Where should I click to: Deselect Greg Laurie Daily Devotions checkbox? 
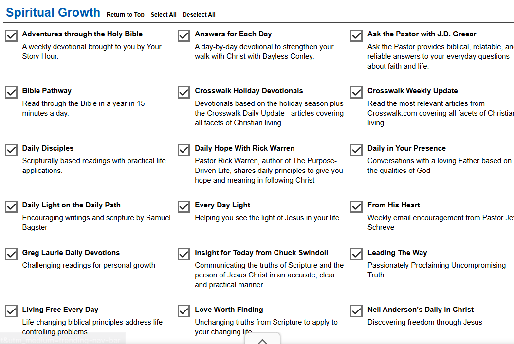tap(11, 254)
